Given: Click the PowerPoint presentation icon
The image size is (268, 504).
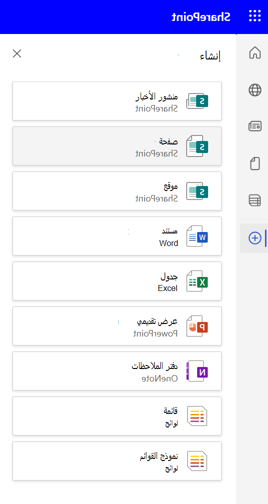Looking at the screenshot, I should 198,326.
